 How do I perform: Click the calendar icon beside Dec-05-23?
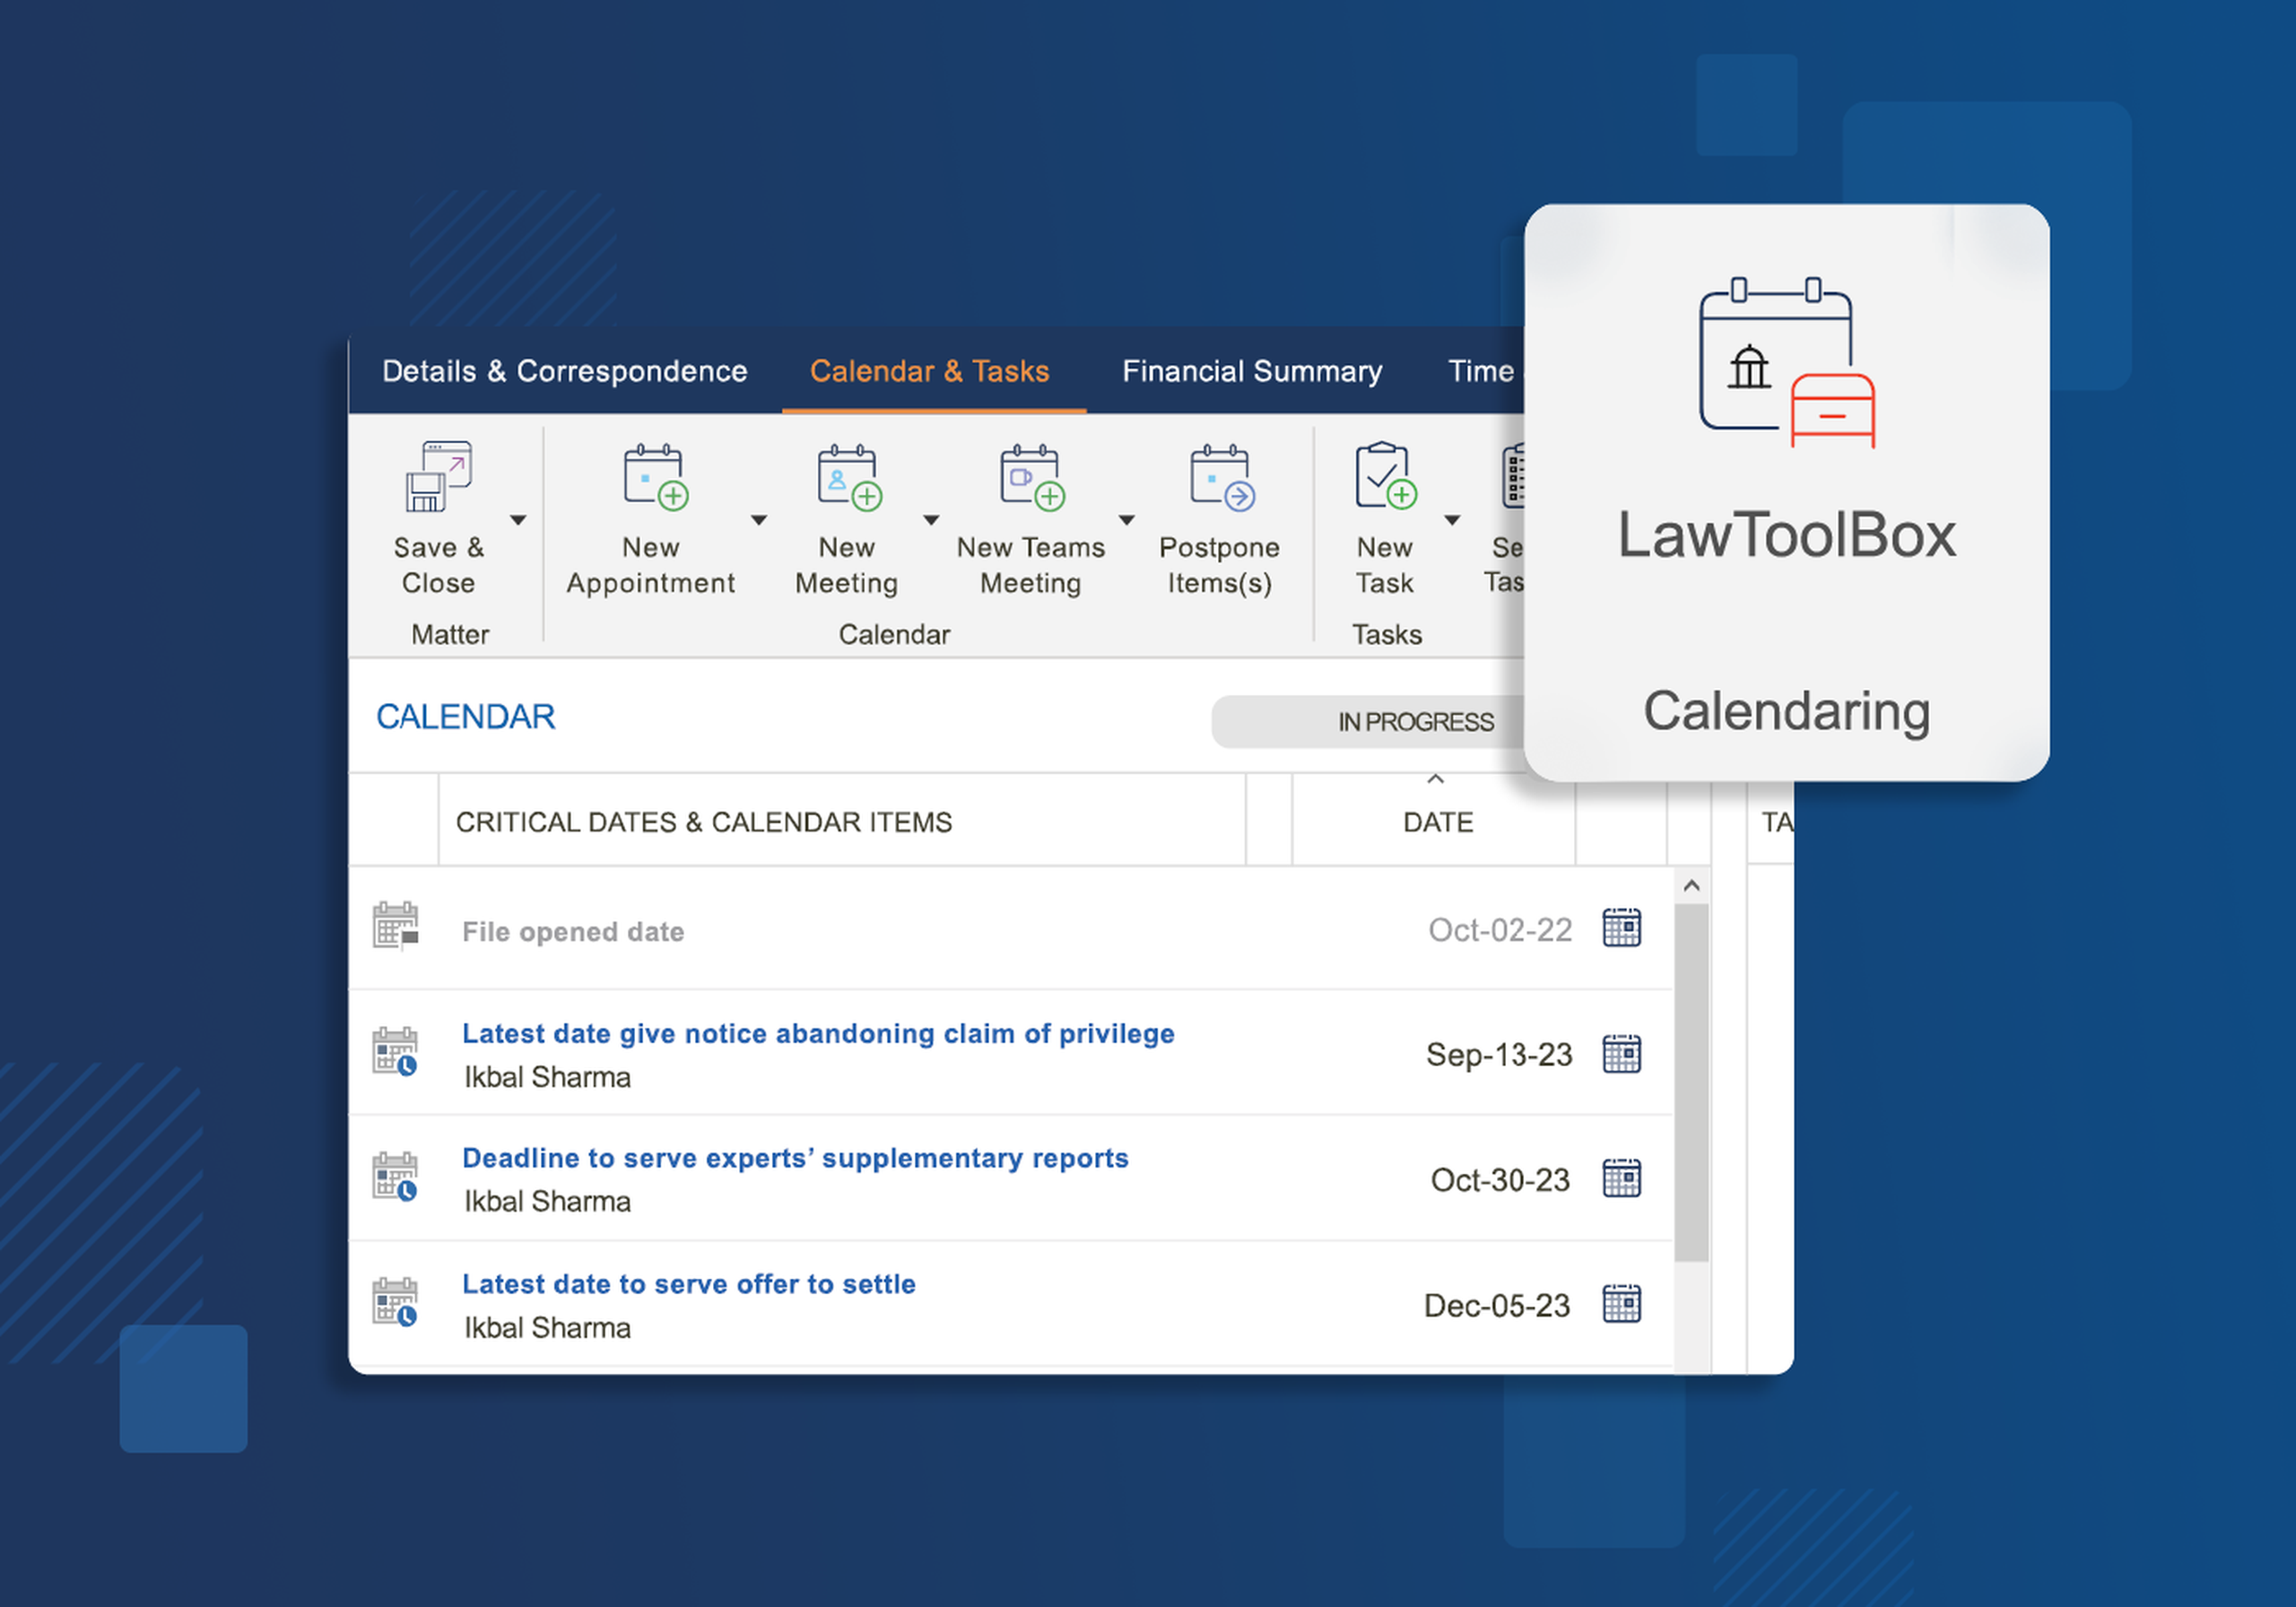click(x=1622, y=1304)
